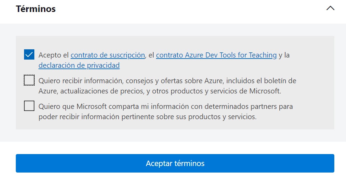Click the Términos section heading

[36, 9]
